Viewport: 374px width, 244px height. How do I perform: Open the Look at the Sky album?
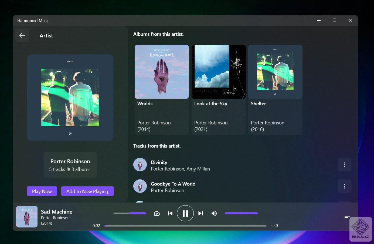pyautogui.click(x=219, y=90)
